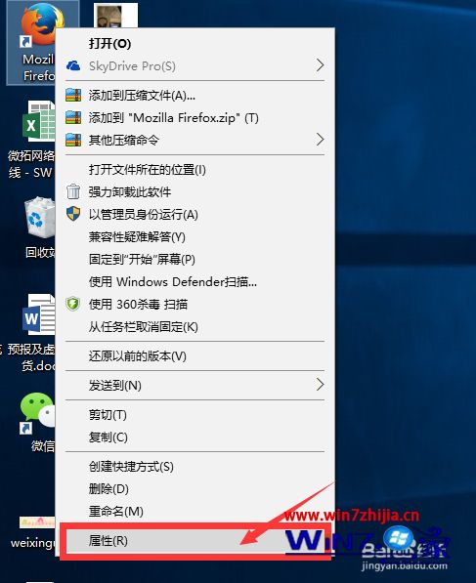The image size is (476, 583).
Task: Choose SkyDrive Pro(S) menu entry
Action: (x=195, y=65)
